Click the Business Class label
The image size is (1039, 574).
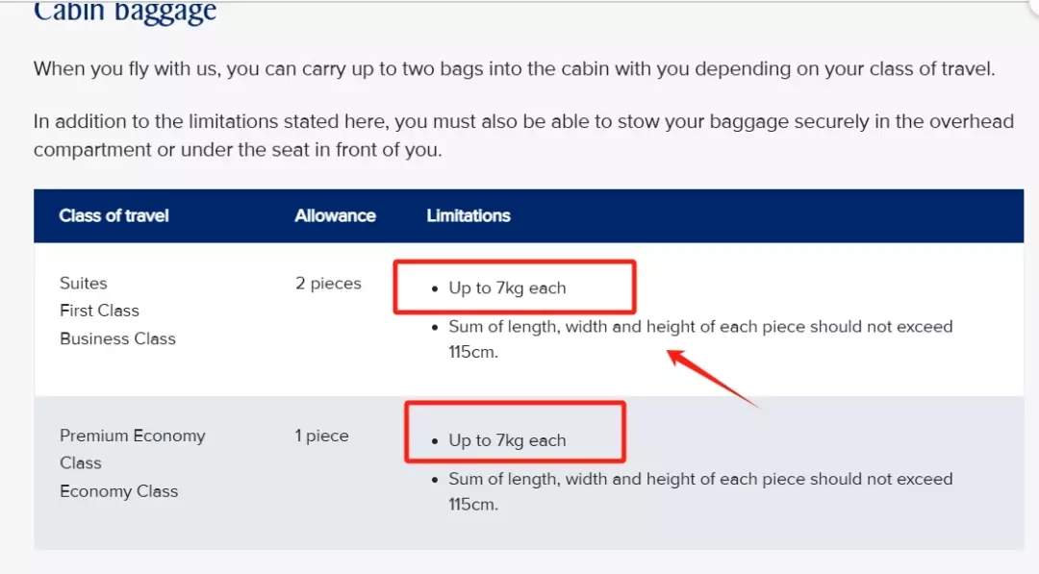coord(118,338)
